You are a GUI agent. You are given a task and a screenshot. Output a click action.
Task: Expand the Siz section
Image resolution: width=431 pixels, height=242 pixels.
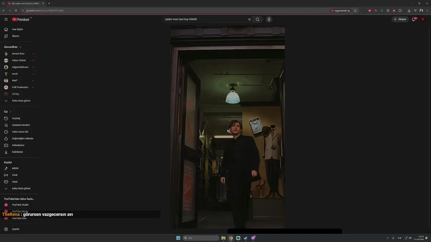tap(8, 112)
